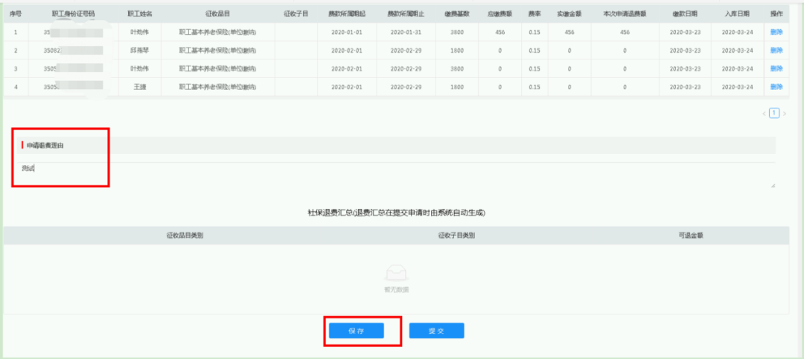804x359 pixels.
Task: Focus the 申请退费理由 text area
Action: point(396,175)
